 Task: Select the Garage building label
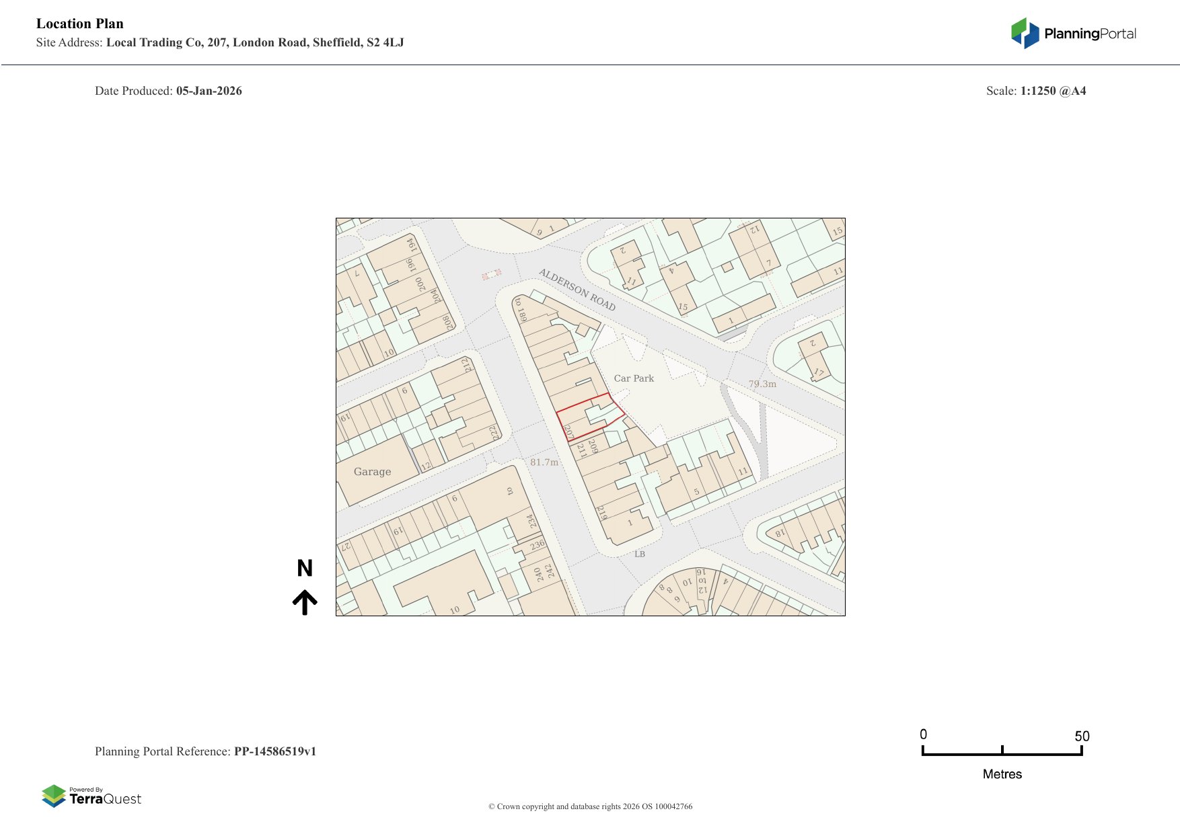coord(372,472)
